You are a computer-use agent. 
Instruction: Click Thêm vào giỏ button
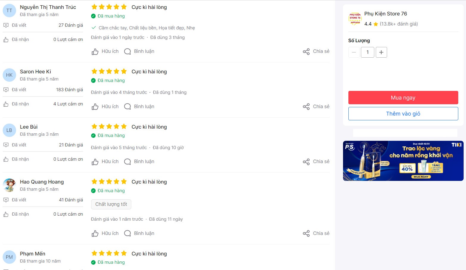point(403,114)
